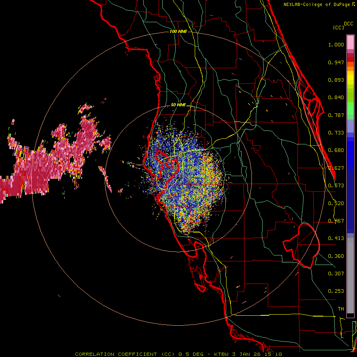Viewport: 357px width, 357px height.
Task: Select the 0.253 legend value
Action: click(336, 291)
